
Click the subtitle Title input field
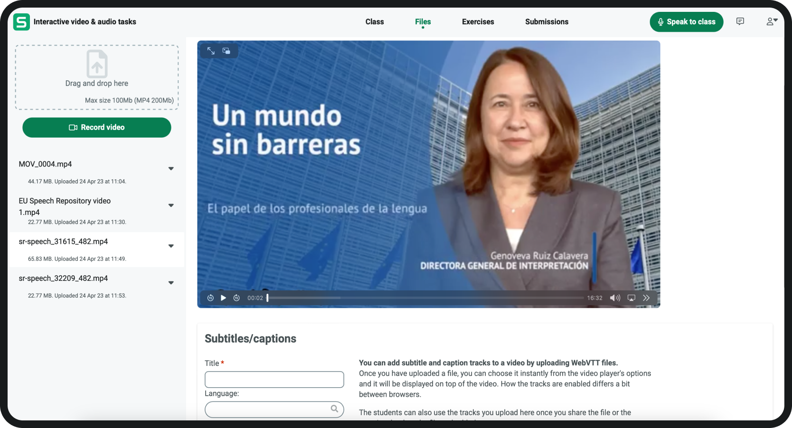tap(274, 380)
